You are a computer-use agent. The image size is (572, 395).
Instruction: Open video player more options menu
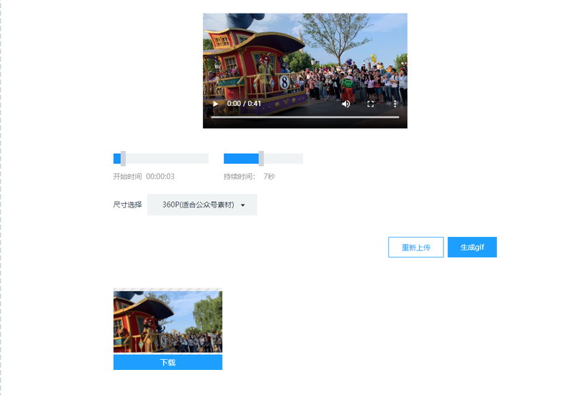(x=395, y=104)
